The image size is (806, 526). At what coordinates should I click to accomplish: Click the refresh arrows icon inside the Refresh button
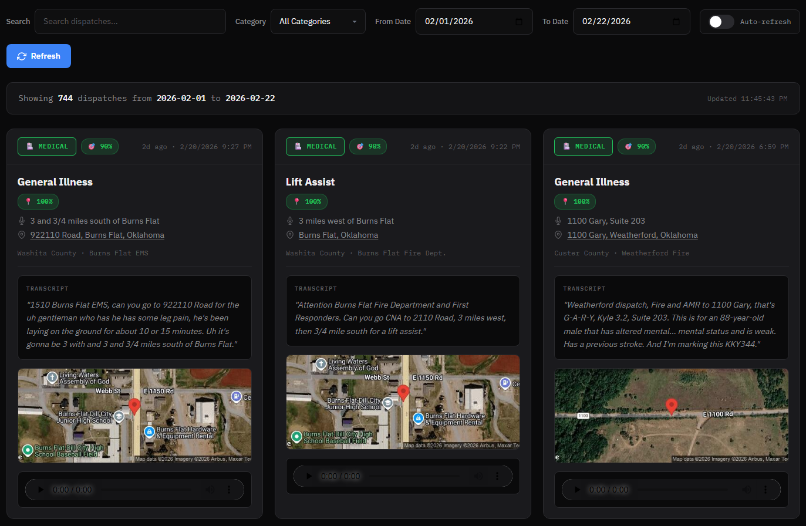pyautogui.click(x=22, y=56)
